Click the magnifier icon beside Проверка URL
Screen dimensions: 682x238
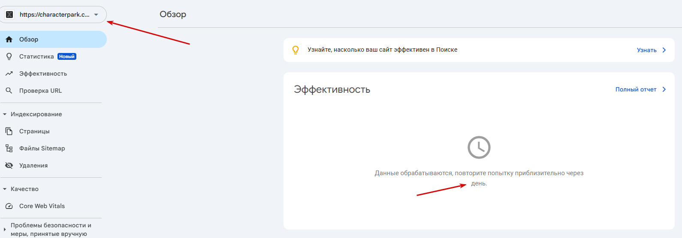[9, 91]
